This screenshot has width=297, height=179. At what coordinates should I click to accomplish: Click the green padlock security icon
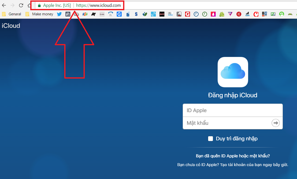pos(39,6)
